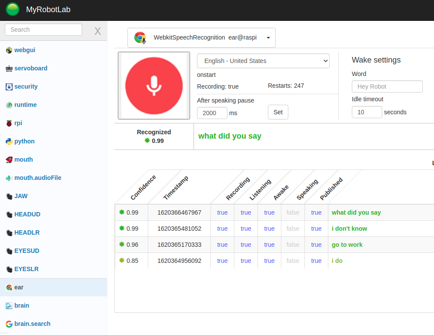Focus the Hey Robot wake word field
This screenshot has width=434, height=335.
pyautogui.click(x=387, y=86)
